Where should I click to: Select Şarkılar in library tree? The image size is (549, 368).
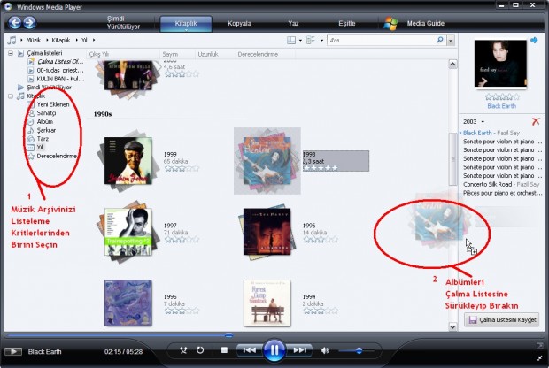(46, 130)
